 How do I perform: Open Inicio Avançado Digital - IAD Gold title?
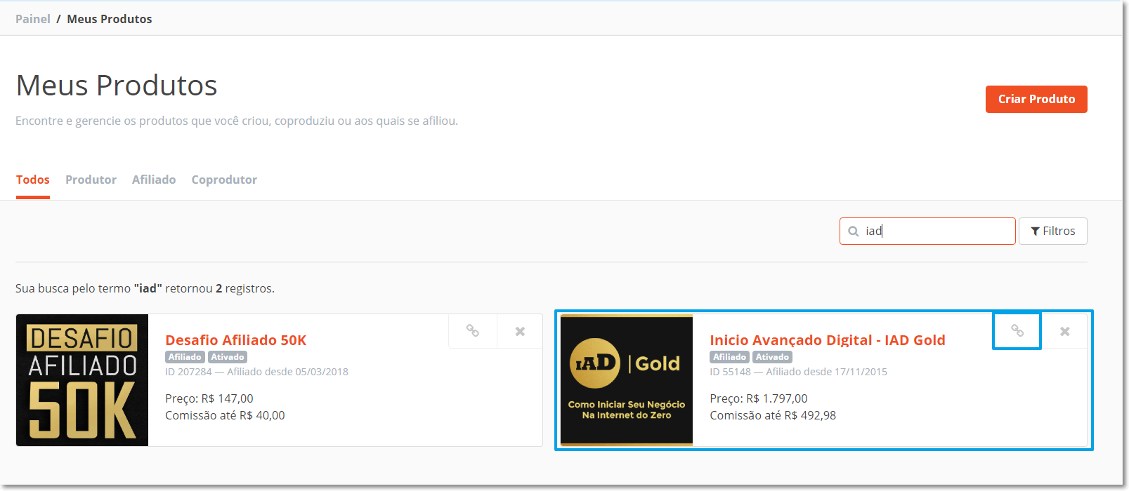coord(828,340)
